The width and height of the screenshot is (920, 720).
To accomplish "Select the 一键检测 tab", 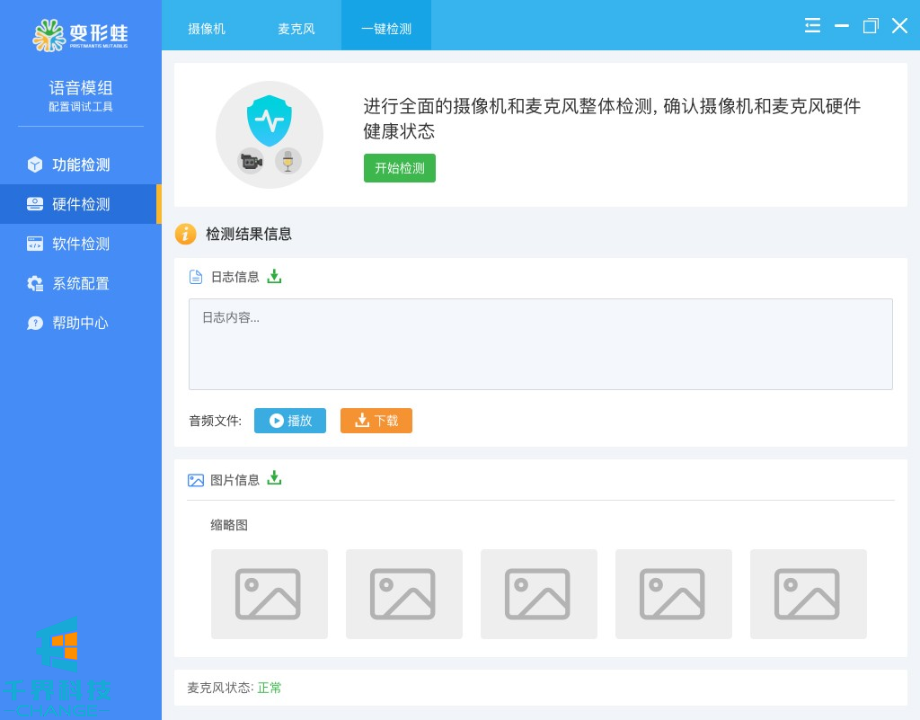I will tap(386, 28).
